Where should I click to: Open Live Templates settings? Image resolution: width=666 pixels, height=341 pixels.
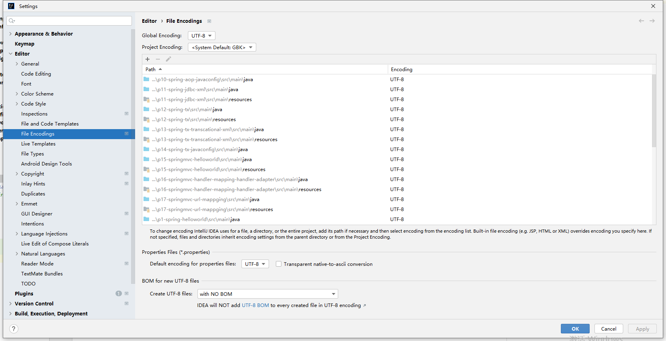pyautogui.click(x=38, y=144)
